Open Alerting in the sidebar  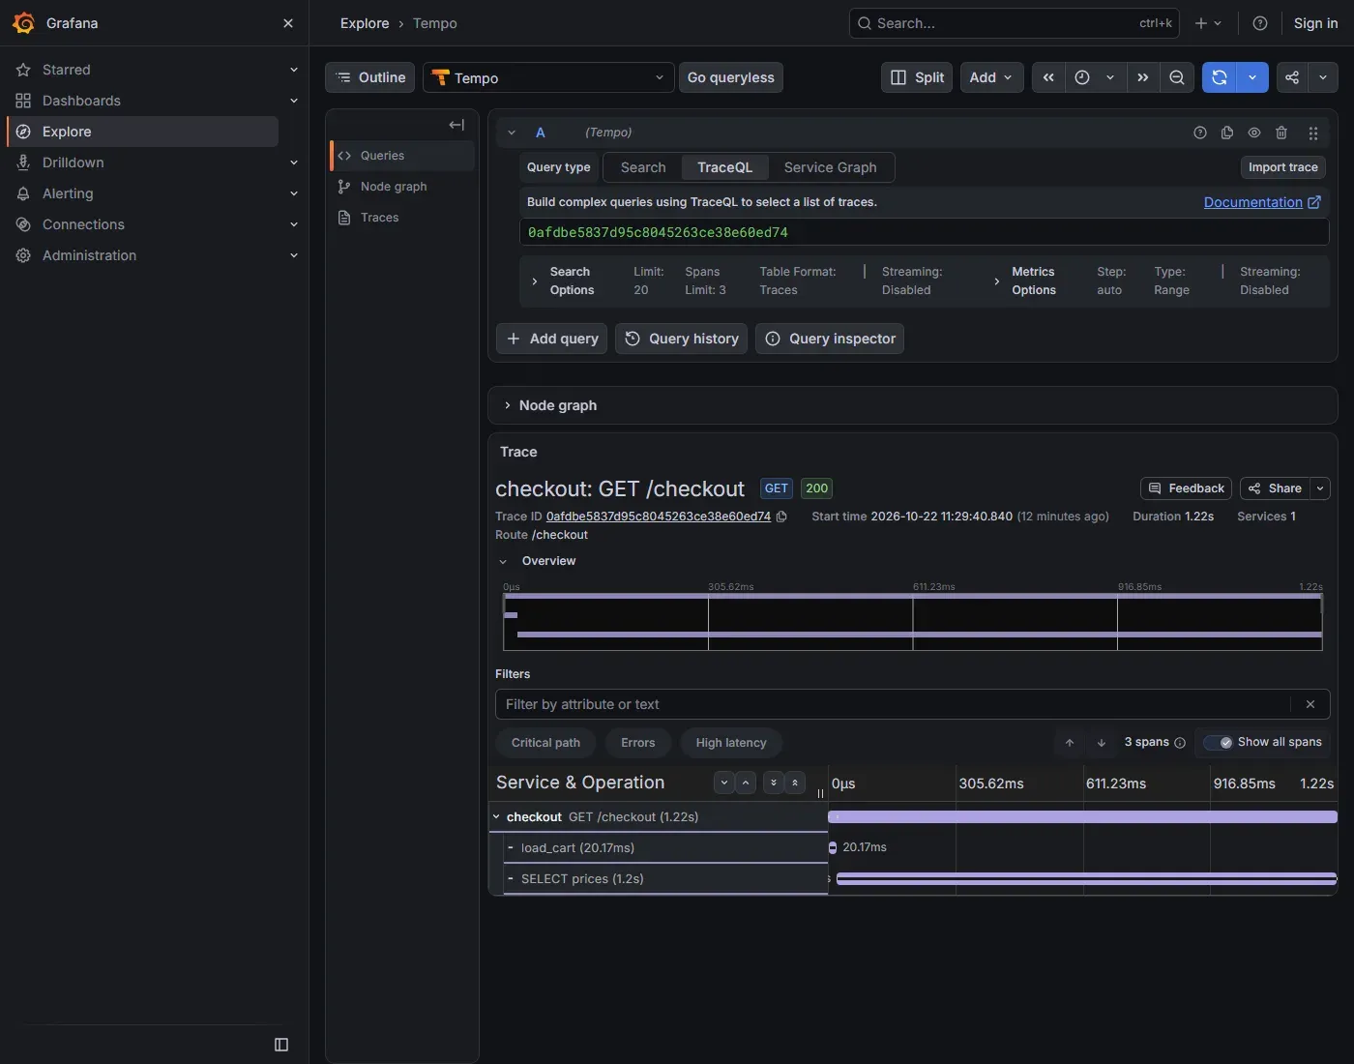tap(68, 193)
